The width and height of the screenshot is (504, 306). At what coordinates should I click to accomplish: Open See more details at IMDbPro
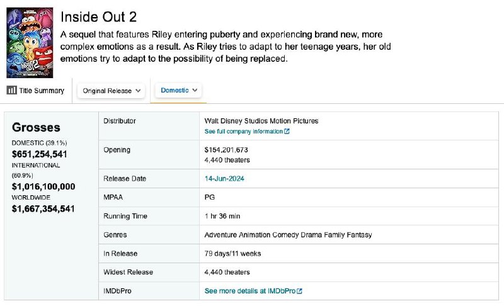(x=253, y=291)
